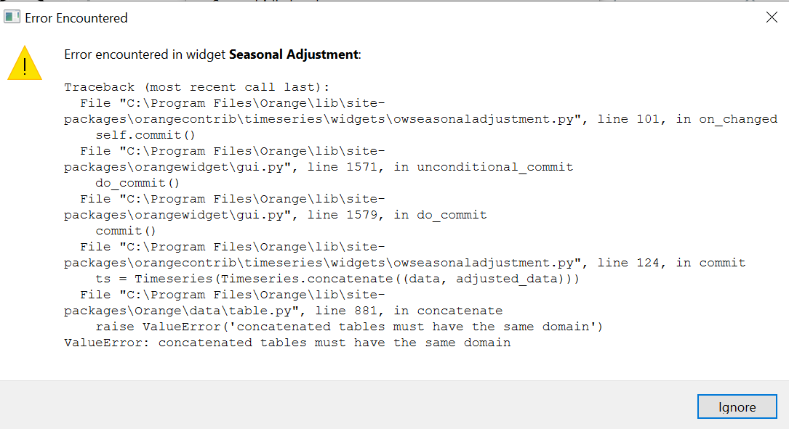Click the Error Encountered title text
This screenshot has width=789, height=429.
(76, 17)
